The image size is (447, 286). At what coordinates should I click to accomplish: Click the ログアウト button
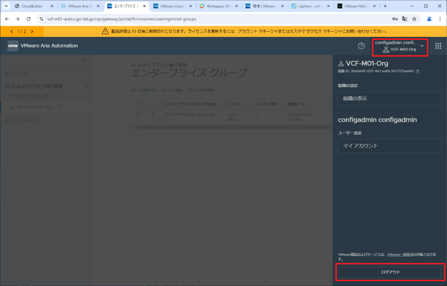(390, 272)
